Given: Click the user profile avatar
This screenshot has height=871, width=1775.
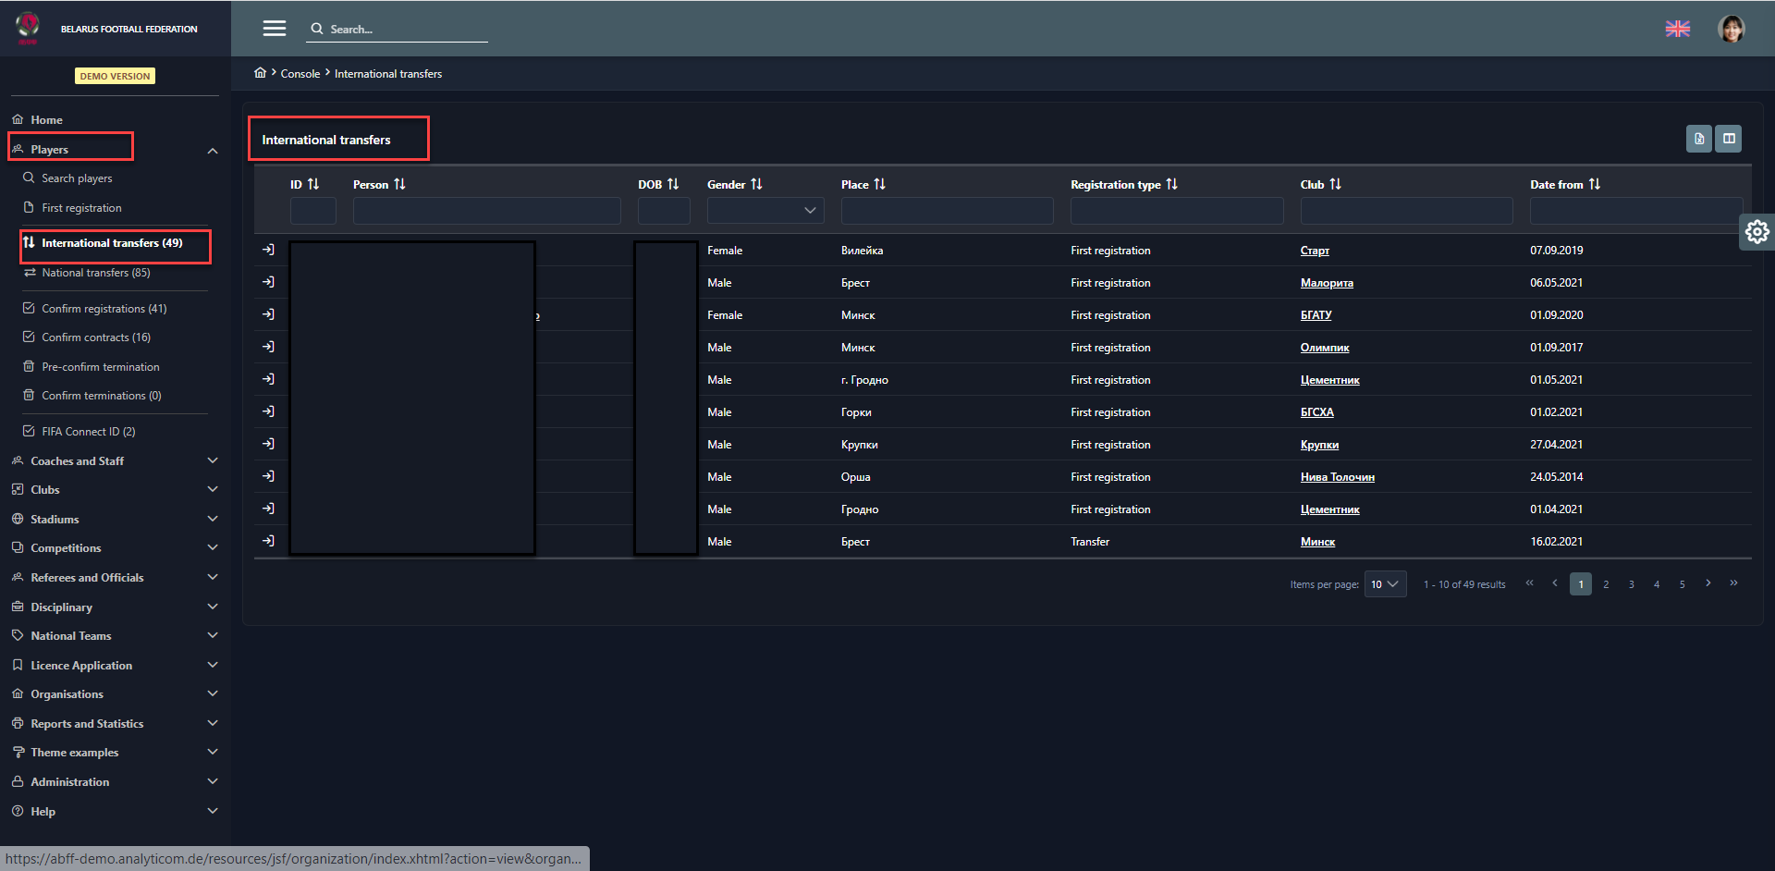Looking at the screenshot, I should click(x=1731, y=29).
